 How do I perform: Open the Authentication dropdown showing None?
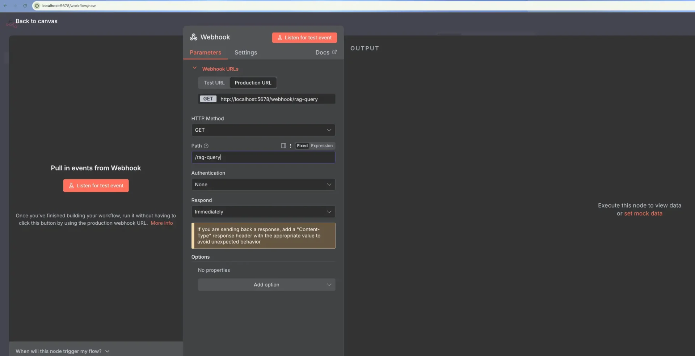[x=263, y=185]
